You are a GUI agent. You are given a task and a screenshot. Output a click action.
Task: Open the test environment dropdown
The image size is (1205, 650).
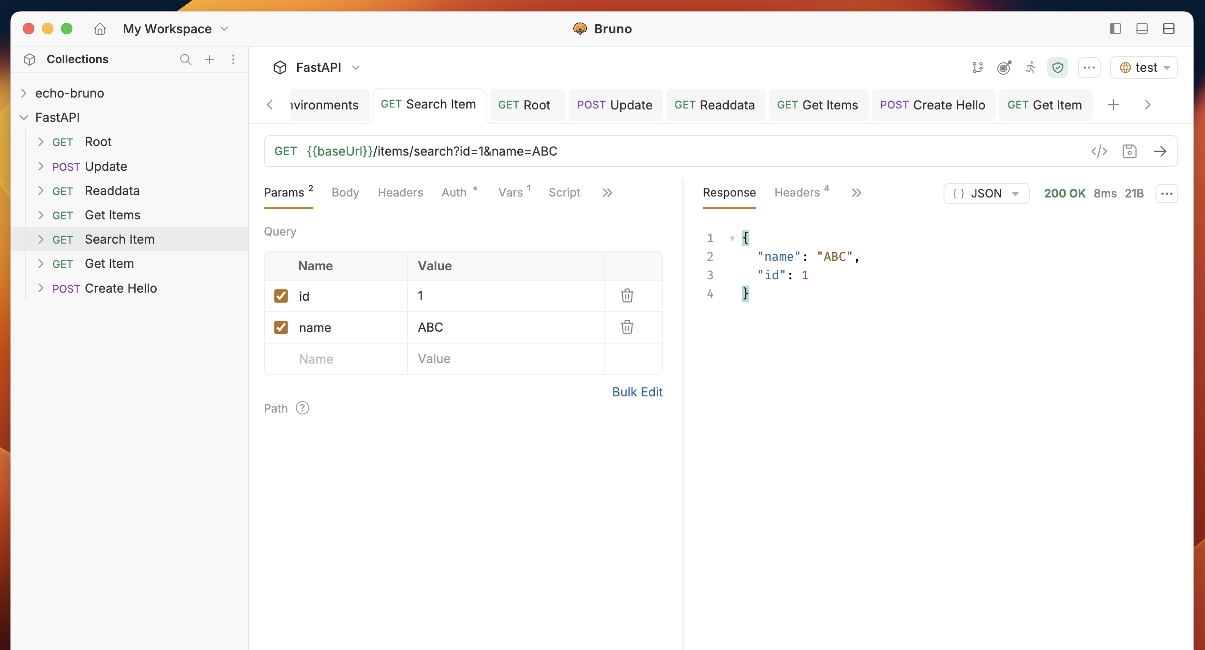coord(1144,68)
